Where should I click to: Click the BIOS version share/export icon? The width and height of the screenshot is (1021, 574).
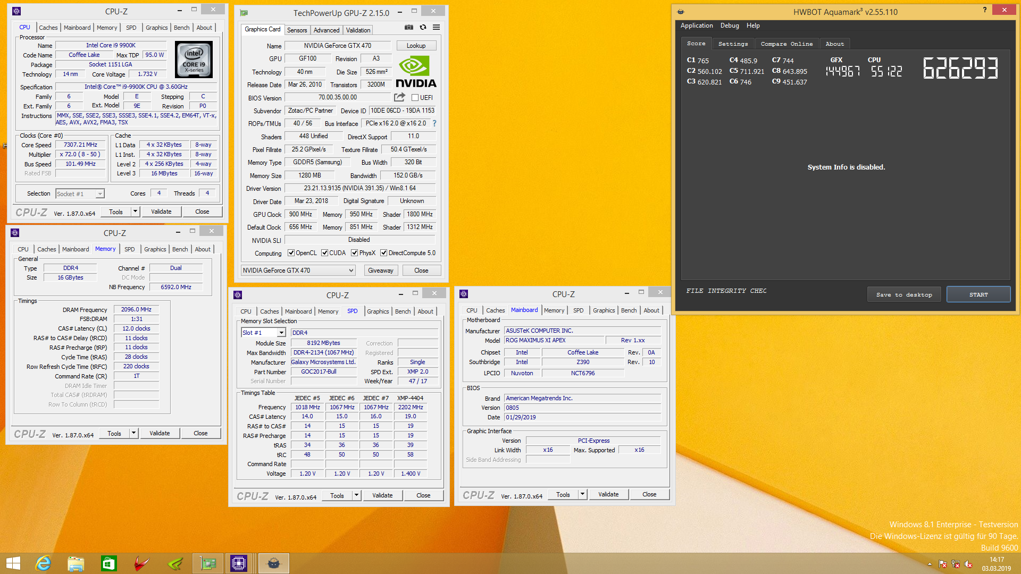[399, 97]
